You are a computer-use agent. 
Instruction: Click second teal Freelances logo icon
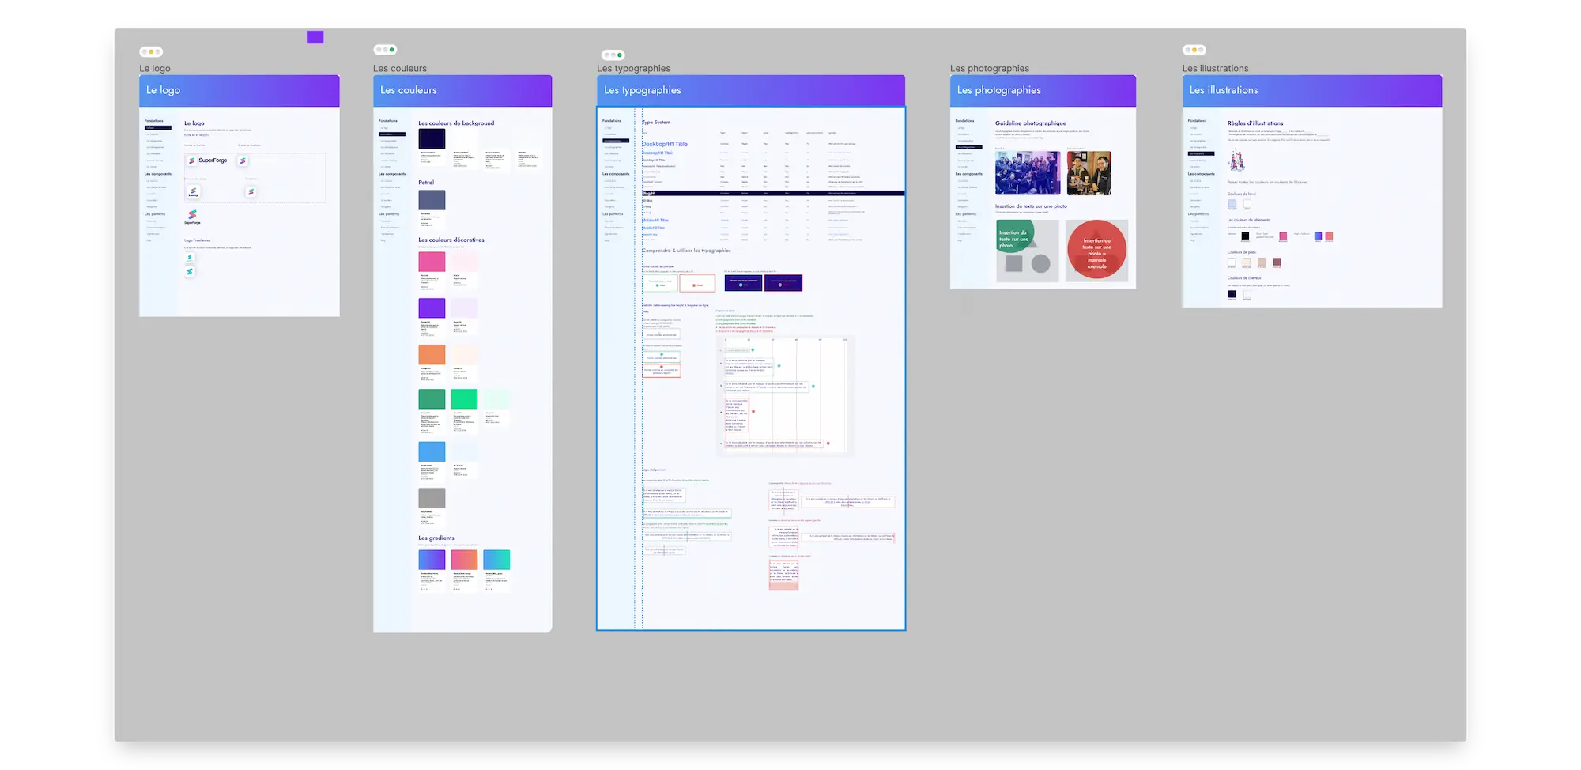pos(190,272)
